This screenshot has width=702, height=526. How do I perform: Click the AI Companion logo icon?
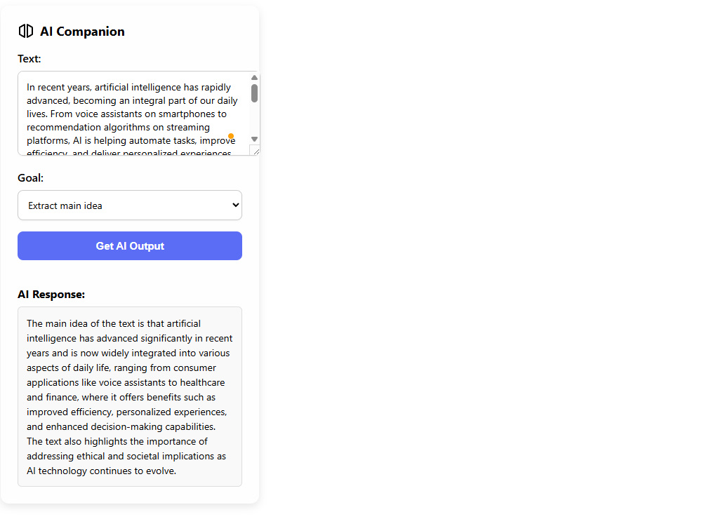coord(26,31)
